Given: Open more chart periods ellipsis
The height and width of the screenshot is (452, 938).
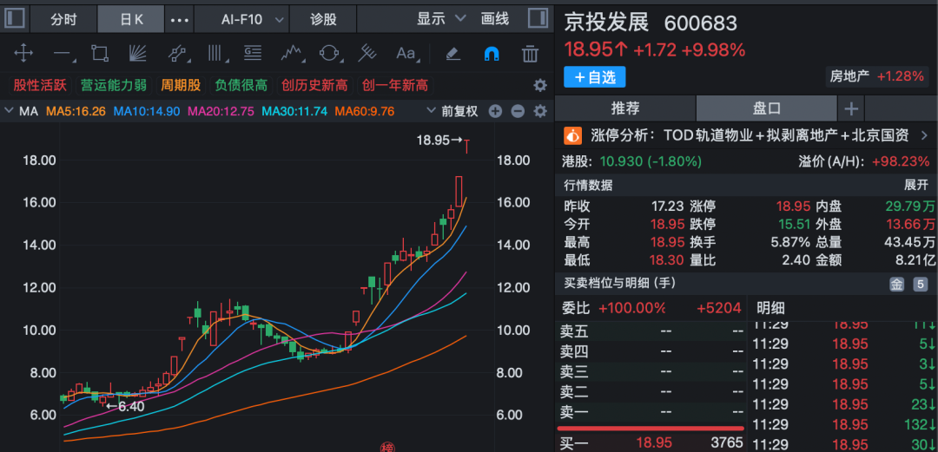Looking at the screenshot, I should point(180,19).
